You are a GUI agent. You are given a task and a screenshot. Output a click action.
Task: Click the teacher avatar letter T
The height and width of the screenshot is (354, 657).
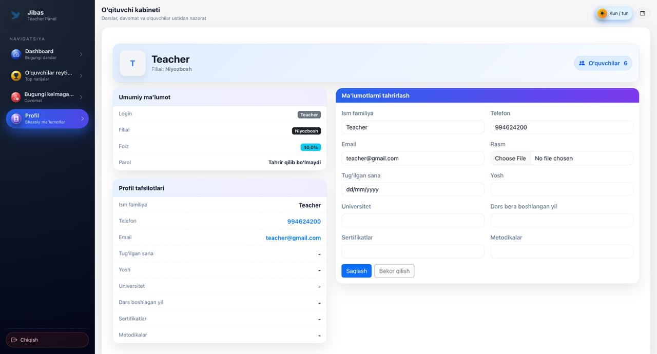132,63
